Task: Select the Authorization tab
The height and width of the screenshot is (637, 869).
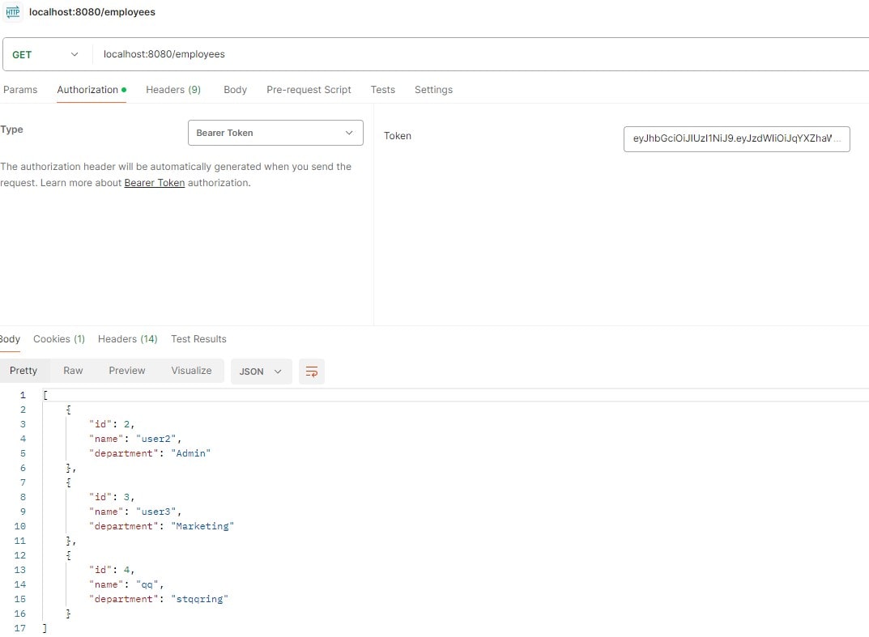Action: point(92,90)
